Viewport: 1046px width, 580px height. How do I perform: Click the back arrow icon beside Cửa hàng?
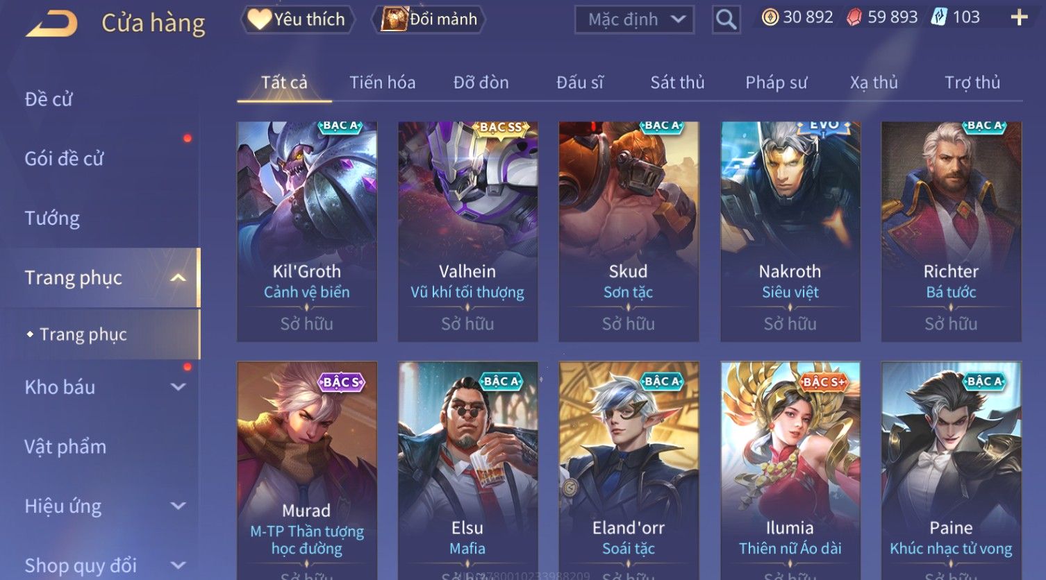pyautogui.click(x=51, y=24)
